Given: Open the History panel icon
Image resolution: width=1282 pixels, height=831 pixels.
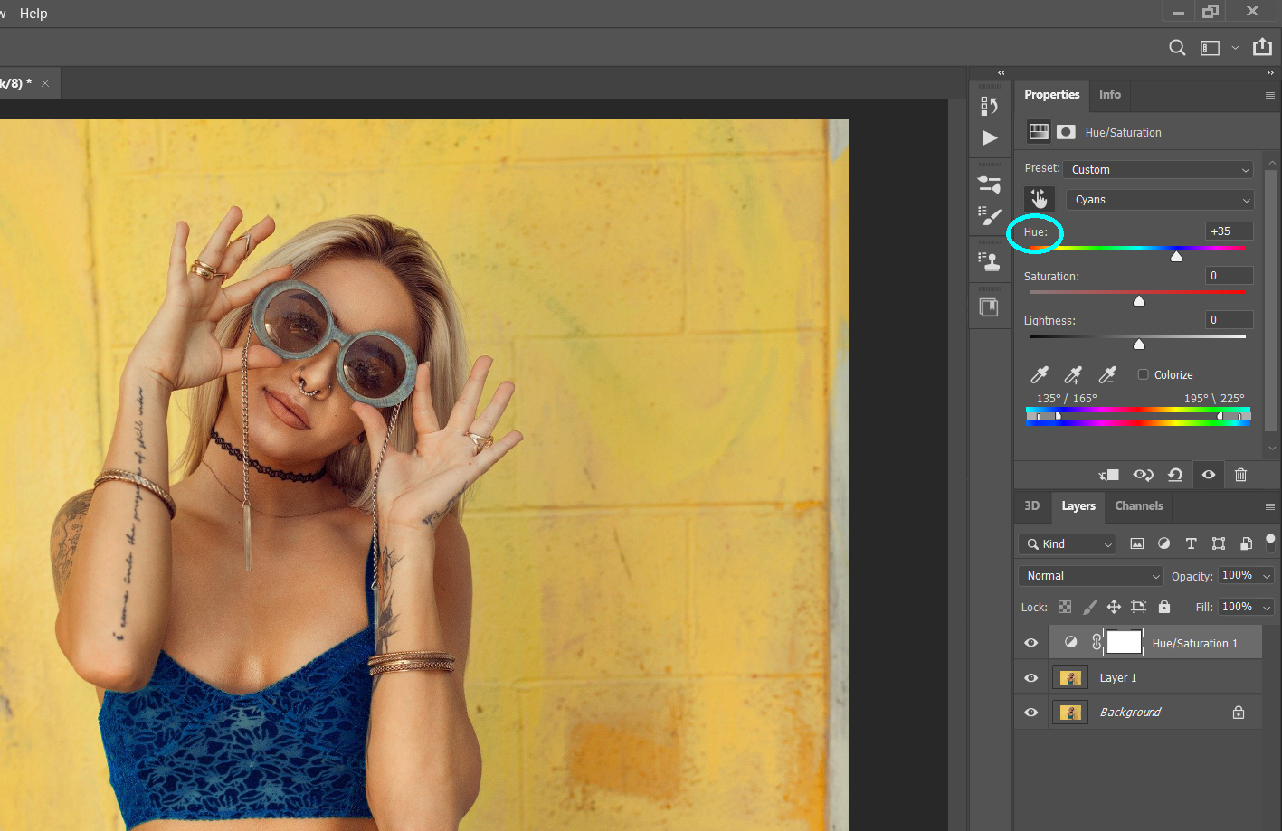Looking at the screenshot, I should (x=989, y=106).
